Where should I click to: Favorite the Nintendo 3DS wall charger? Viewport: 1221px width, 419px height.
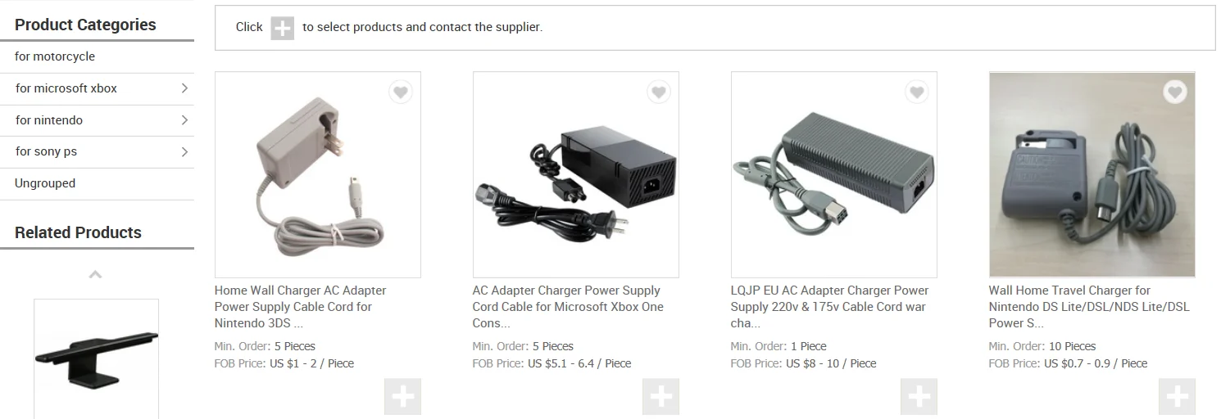[x=400, y=92]
